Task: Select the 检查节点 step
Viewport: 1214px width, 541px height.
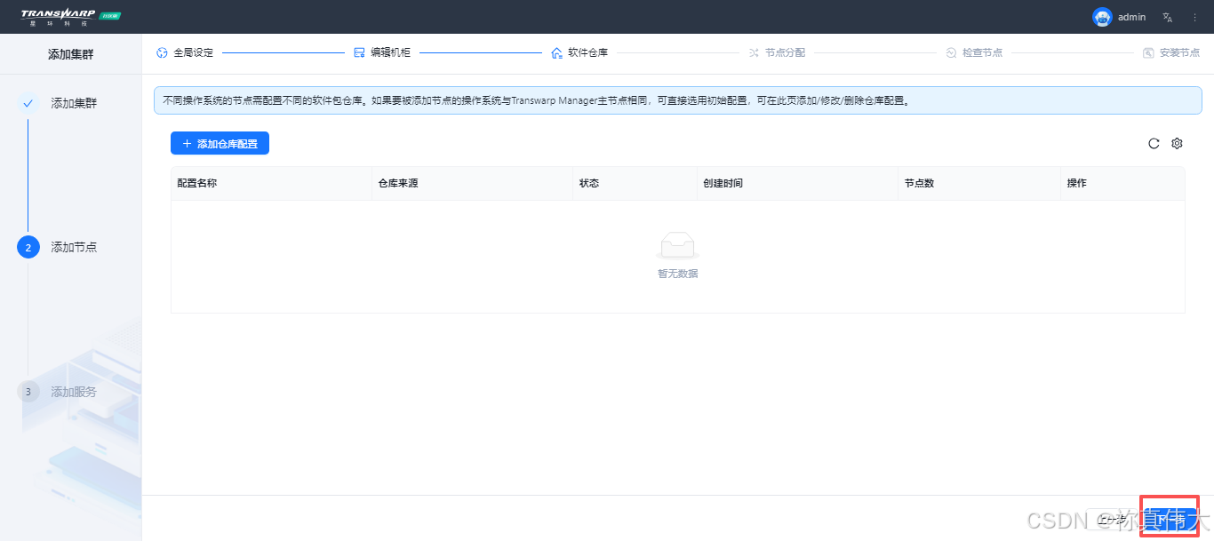Action: [982, 52]
